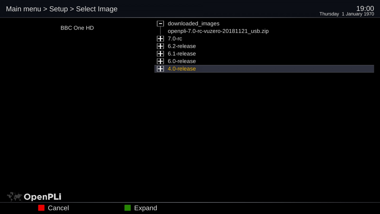The width and height of the screenshot is (380, 214).
Task: Click the BBC One HD channel label
Action: (77, 28)
